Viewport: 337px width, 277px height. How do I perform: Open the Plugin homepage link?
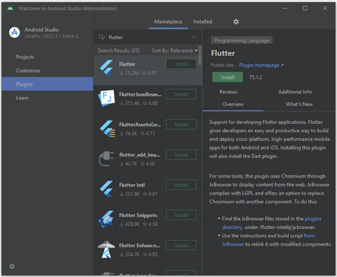261,65
